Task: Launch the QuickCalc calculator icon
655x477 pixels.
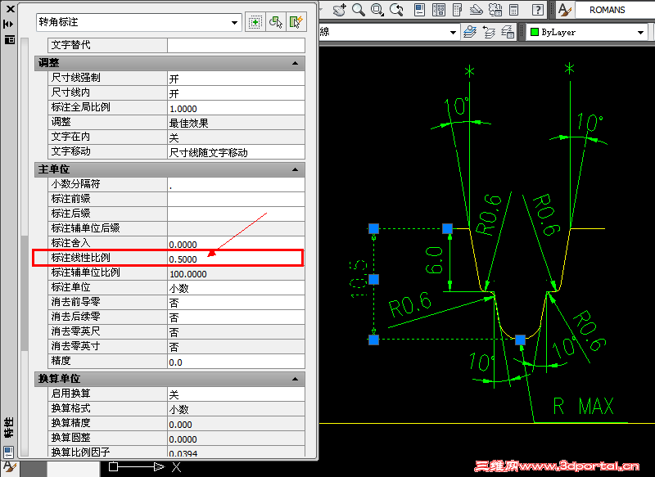Action: (514, 10)
